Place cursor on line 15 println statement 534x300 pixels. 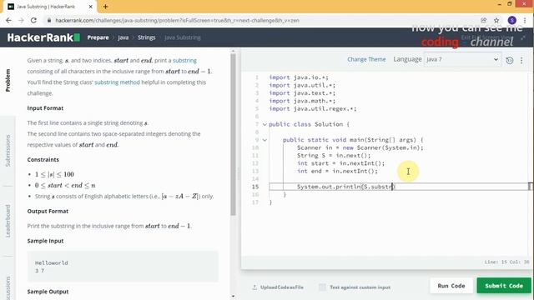coord(345,187)
